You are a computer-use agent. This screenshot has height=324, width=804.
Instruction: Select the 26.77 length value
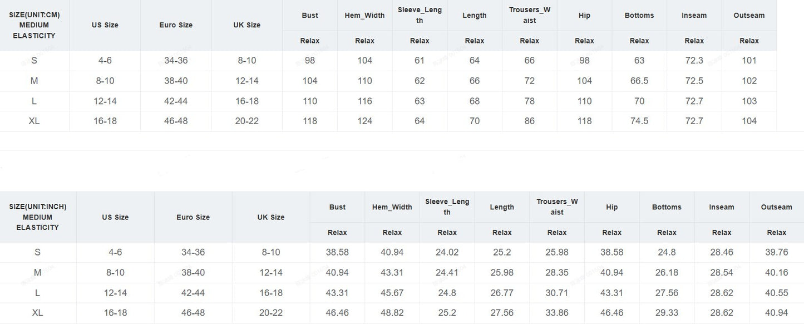click(x=502, y=293)
